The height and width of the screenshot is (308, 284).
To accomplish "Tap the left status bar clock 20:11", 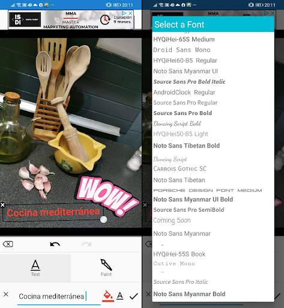I will [x=127, y=5].
